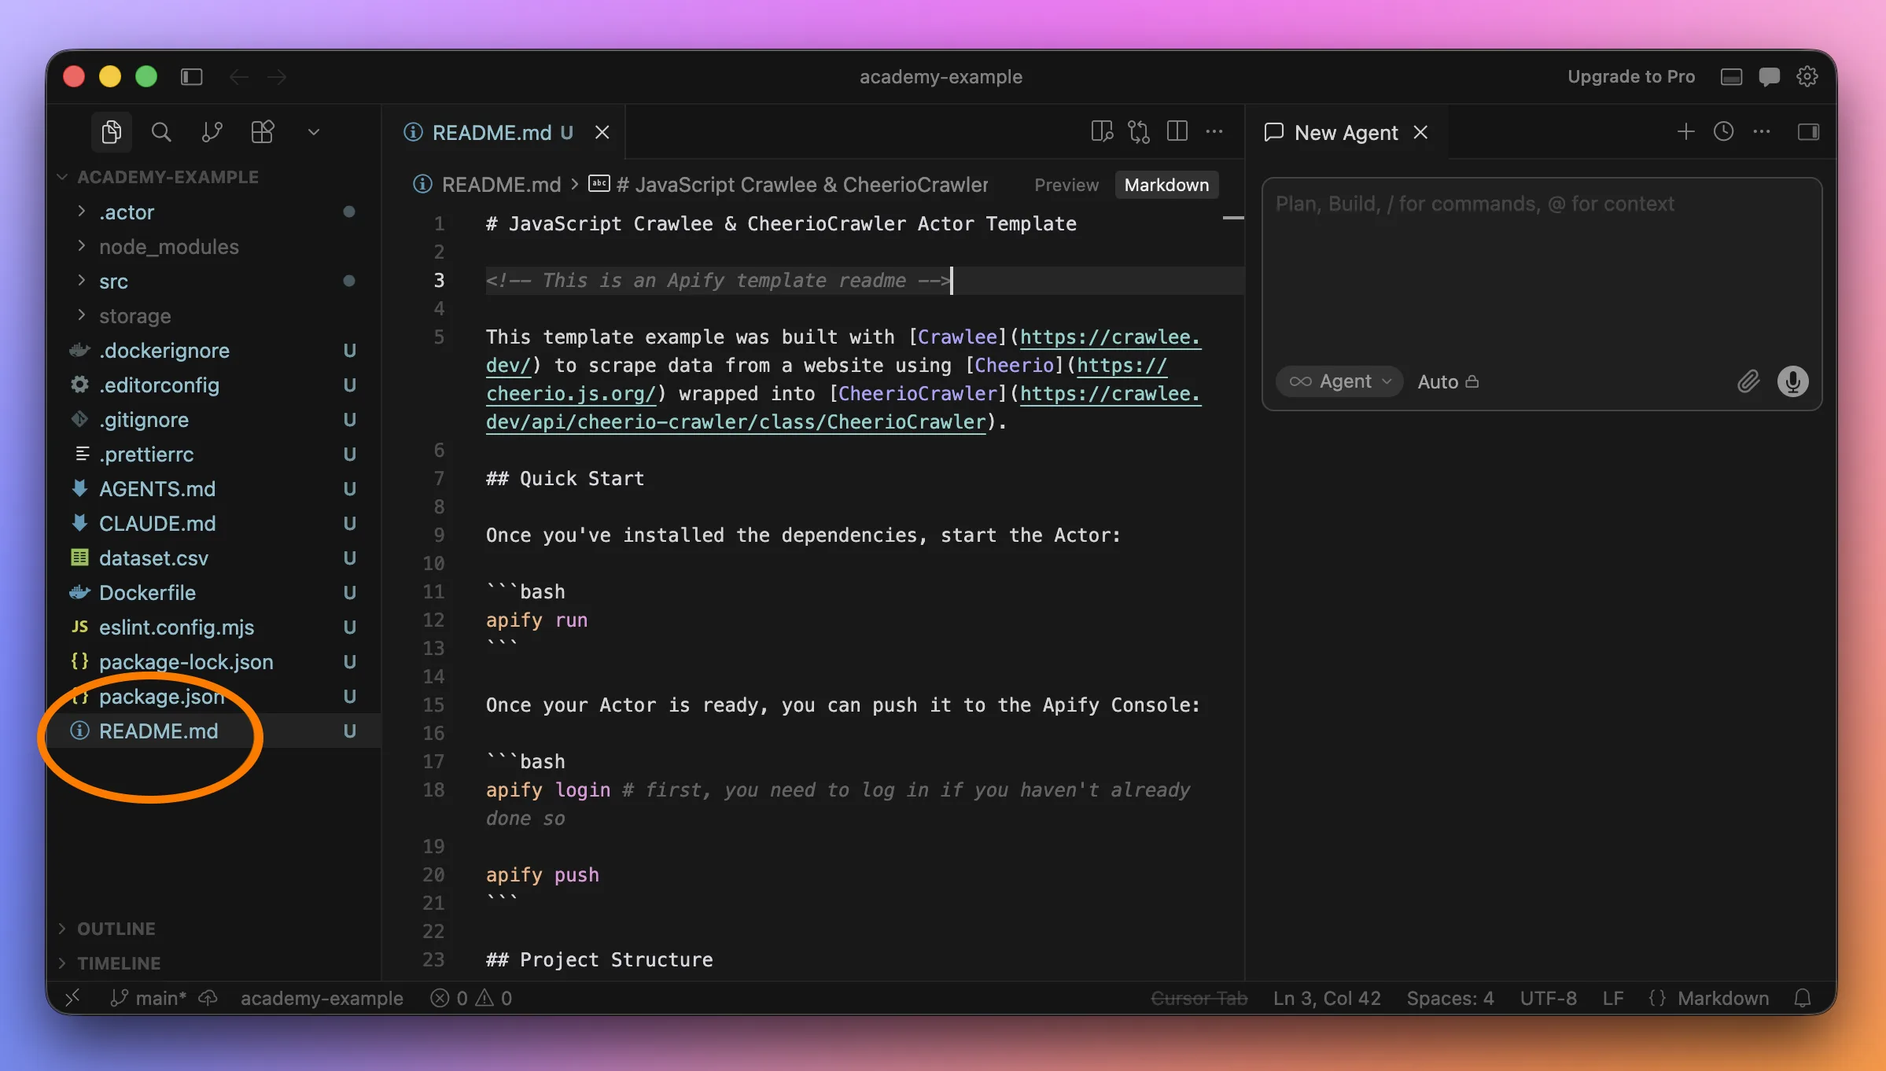Open the Search view icon
1886x1071 pixels.
click(161, 132)
